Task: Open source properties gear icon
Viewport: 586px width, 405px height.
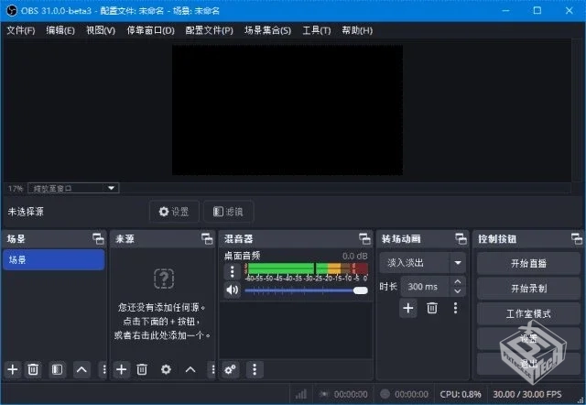Action: tap(166, 369)
